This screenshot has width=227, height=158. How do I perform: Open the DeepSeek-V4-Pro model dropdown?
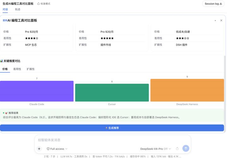155,149
